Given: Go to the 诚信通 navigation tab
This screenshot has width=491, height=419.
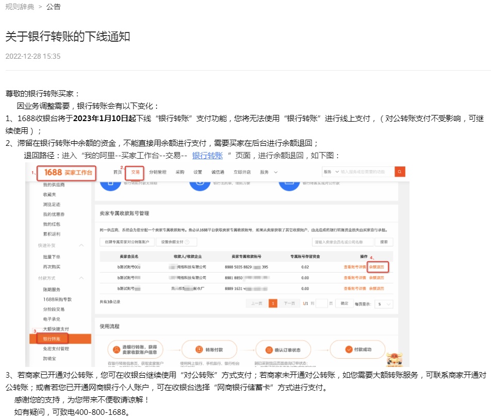Looking at the screenshot, I should click(218, 172).
